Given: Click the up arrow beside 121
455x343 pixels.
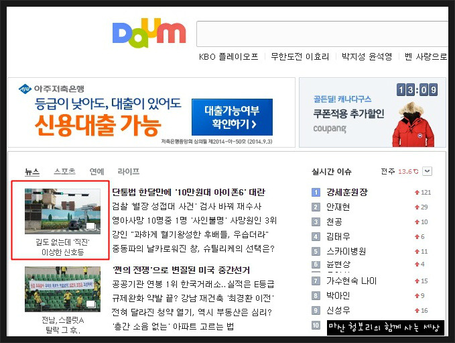Looking at the screenshot, I should click(x=417, y=192).
